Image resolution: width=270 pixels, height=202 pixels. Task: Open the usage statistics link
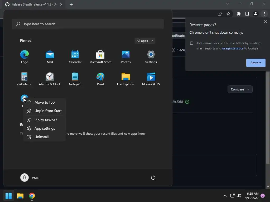(x=233, y=48)
